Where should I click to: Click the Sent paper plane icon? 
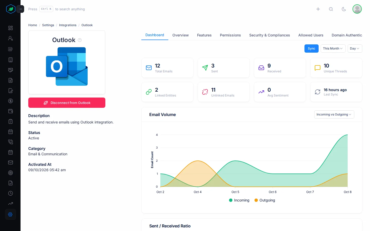click(205, 68)
